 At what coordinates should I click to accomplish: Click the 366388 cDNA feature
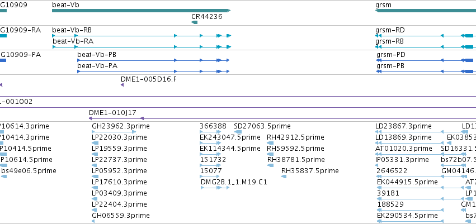pyautogui.click(x=210, y=132)
